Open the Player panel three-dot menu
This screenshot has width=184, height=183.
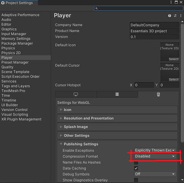pyautogui.click(x=181, y=16)
